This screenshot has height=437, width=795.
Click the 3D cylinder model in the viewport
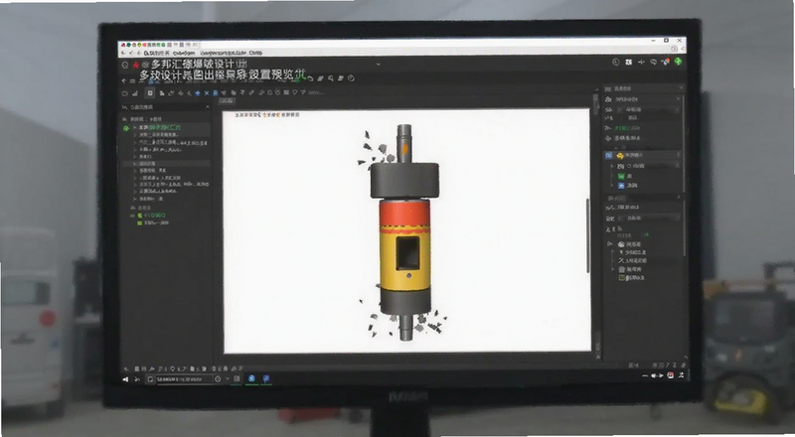[405, 233]
